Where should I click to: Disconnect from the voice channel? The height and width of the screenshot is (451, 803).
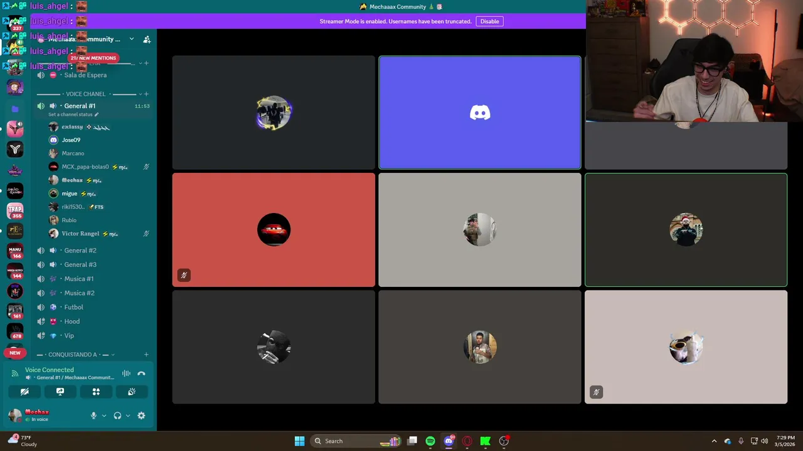pos(141,373)
